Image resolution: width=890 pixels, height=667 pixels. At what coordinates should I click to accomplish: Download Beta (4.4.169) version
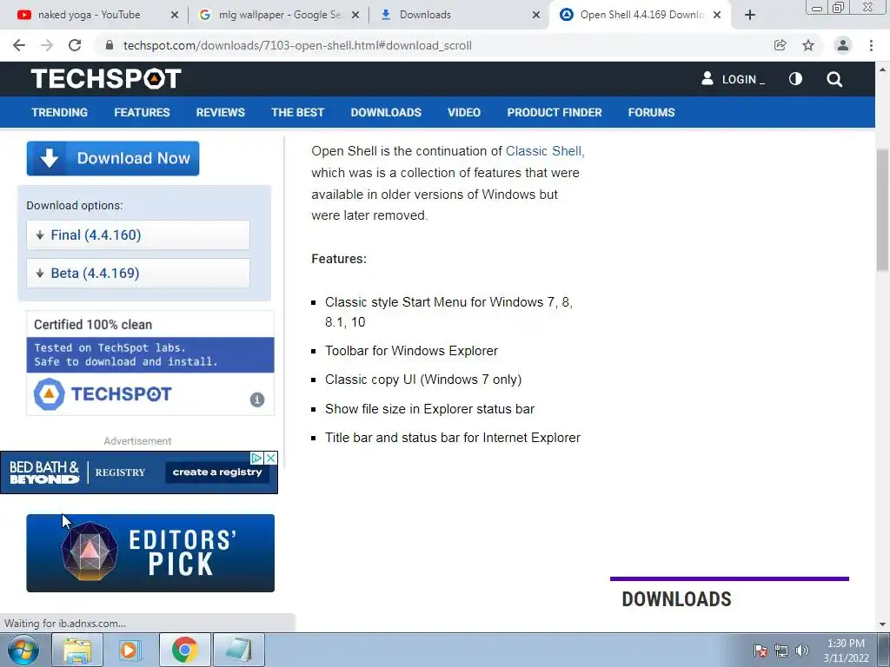[x=138, y=273]
